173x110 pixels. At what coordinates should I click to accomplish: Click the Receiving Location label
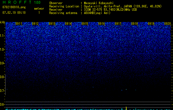tap(64, 6)
